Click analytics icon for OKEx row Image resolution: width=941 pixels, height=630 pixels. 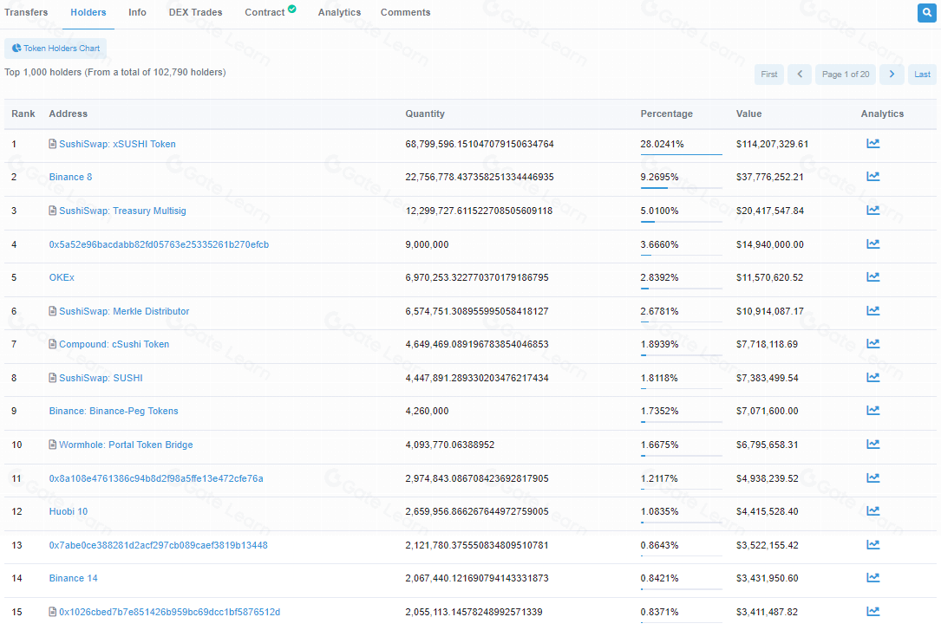pos(872,277)
